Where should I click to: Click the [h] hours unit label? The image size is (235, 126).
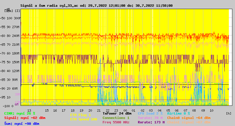(x=229, y=113)
